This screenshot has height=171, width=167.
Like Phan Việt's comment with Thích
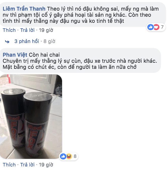[x=9, y=165]
